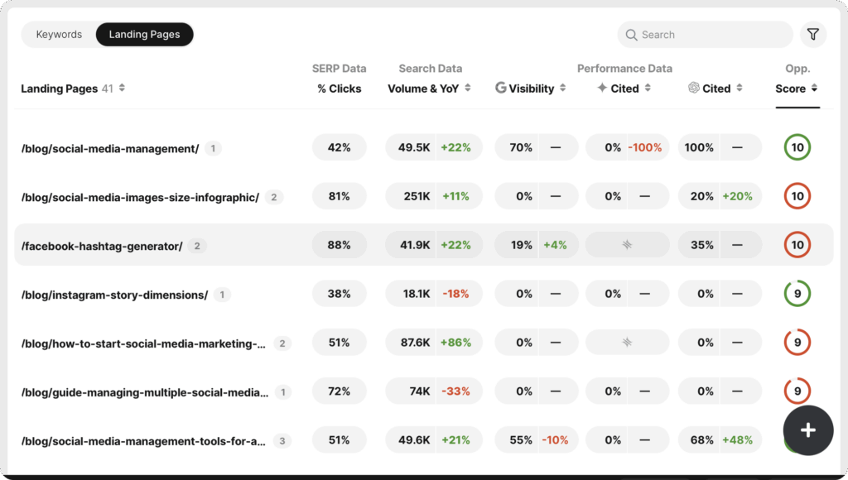
Task: Select the Landing Pages view
Action: point(145,35)
